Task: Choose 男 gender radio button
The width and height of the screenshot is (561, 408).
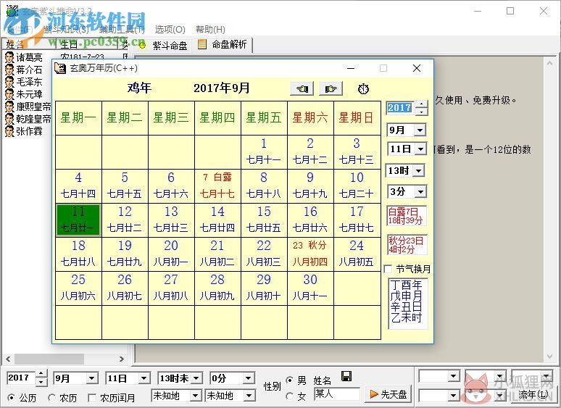Action: pos(290,380)
